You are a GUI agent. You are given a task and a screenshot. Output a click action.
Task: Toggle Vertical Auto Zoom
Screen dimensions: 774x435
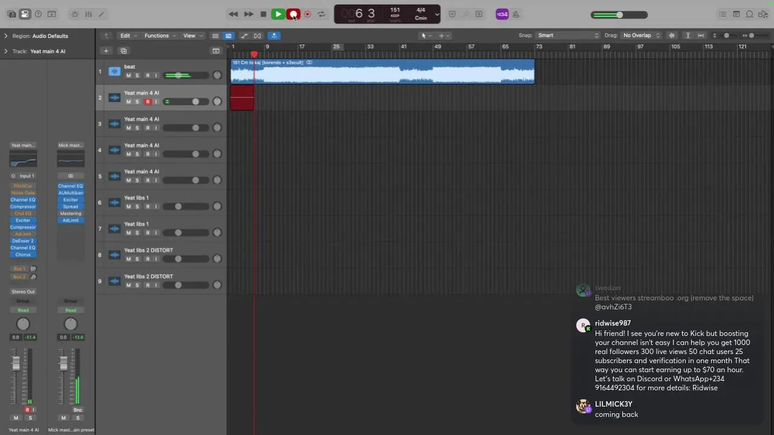click(688, 36)
